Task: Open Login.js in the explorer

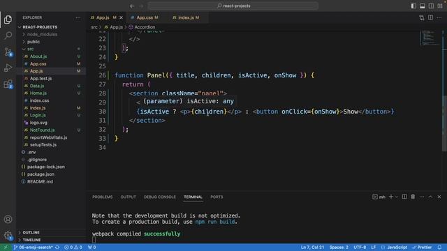Action: 38,115
